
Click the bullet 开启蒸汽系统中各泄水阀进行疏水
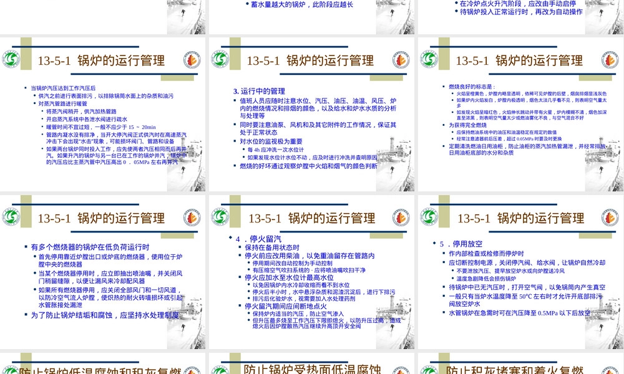[x=87, y=119]
